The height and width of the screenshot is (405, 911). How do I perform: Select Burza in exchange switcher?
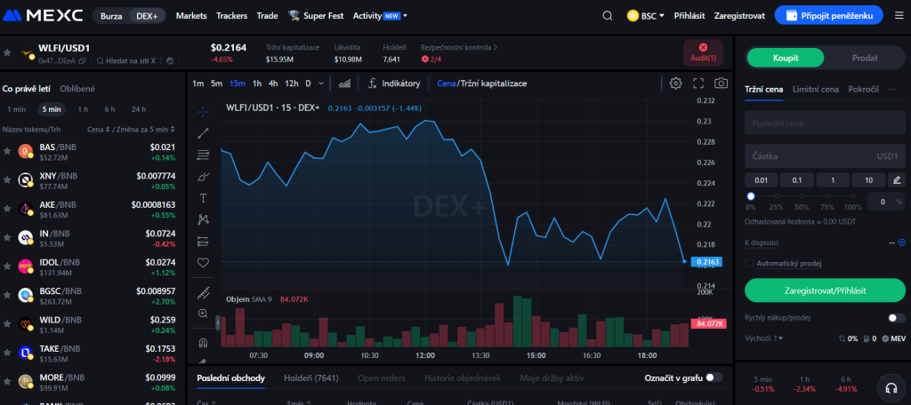111,16
